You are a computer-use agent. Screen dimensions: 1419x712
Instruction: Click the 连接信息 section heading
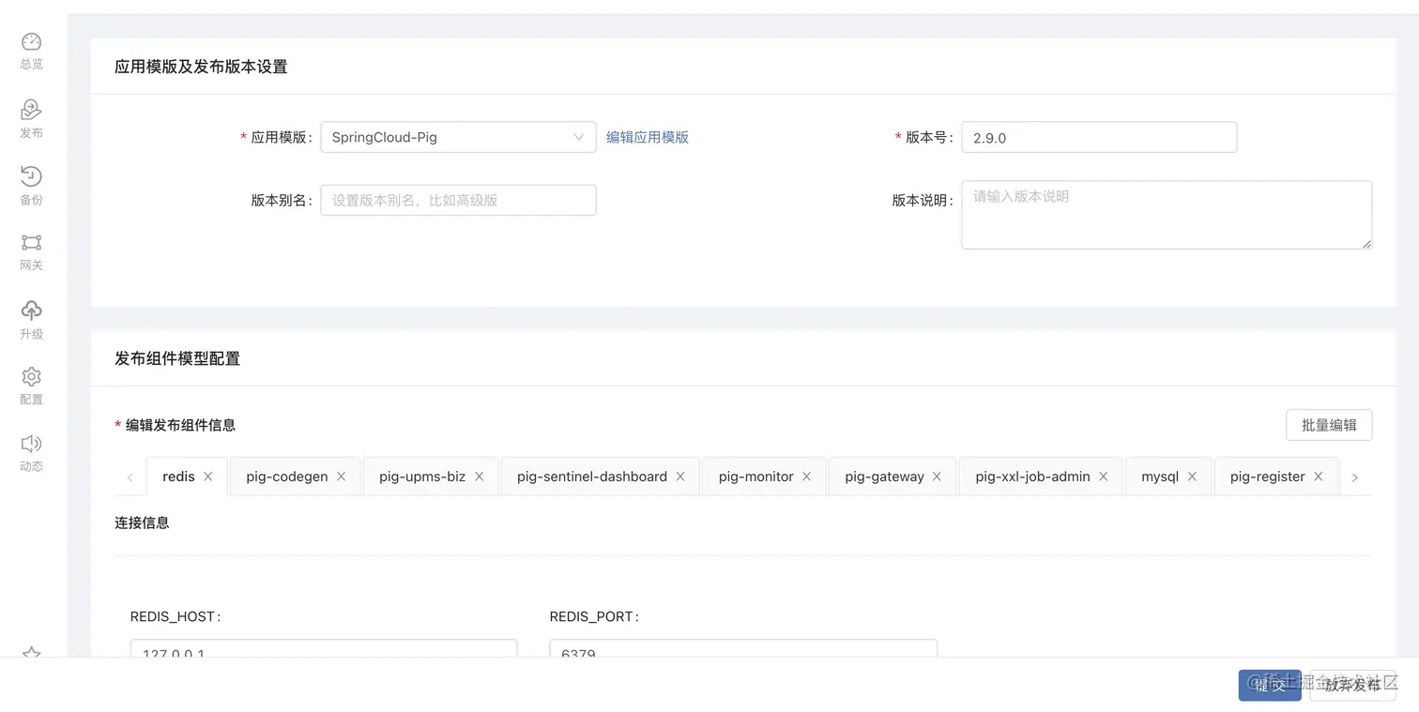(x=142, y=523)
